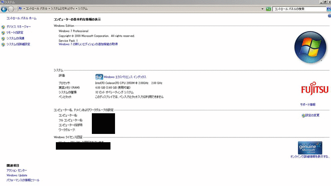Click the system window title bar icon
This screenshot has width=331, height=186.
click(x=2, y=2)
